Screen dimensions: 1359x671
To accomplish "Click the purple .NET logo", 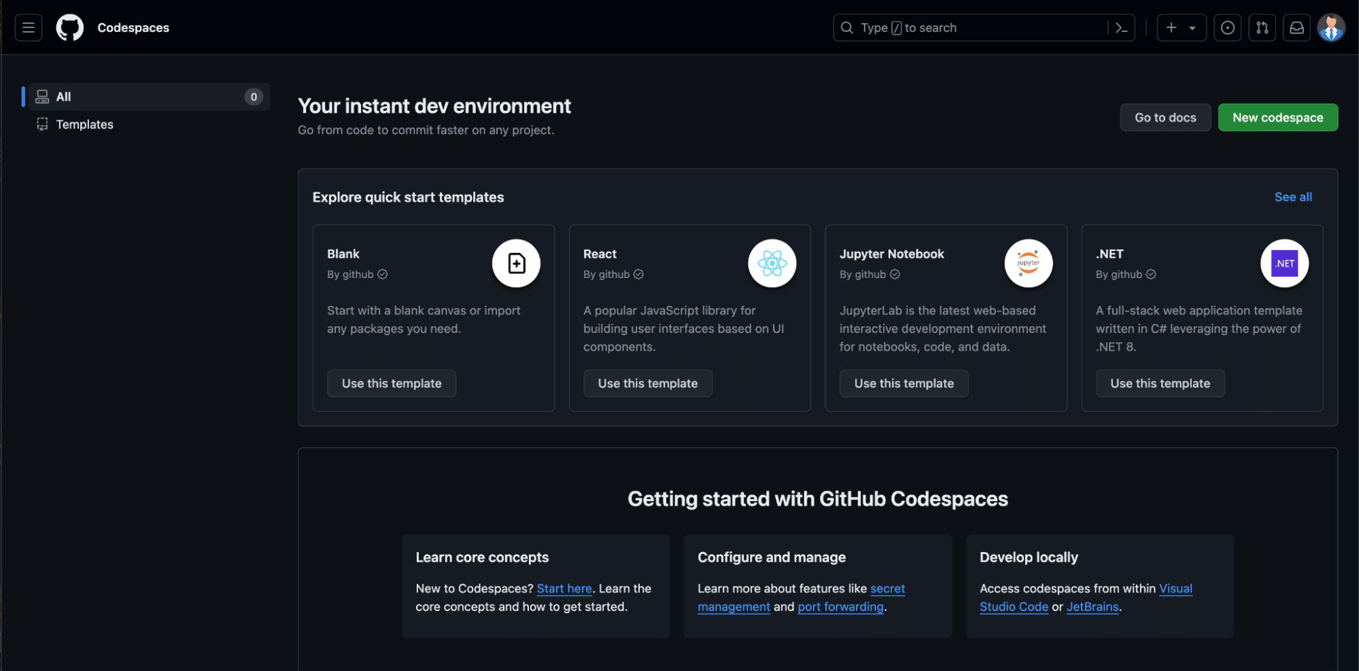I will coord(1284,263).
